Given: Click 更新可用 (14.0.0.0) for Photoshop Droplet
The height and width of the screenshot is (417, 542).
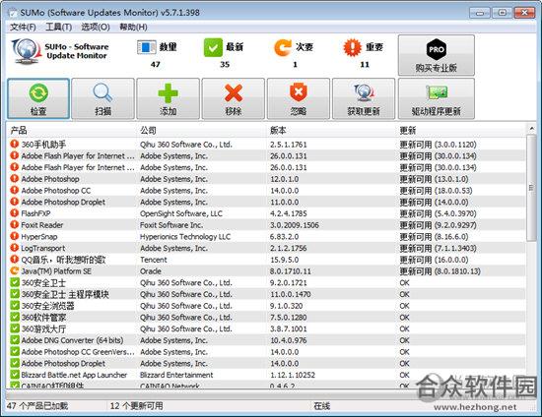Looking at the screenshot, I should (x=434, y=203).
